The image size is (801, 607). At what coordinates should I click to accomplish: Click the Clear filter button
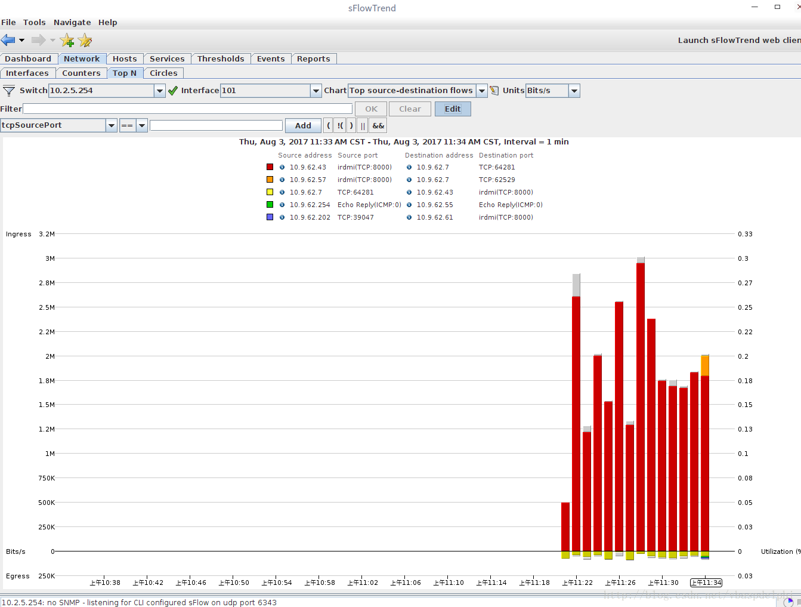pos(410,109)
